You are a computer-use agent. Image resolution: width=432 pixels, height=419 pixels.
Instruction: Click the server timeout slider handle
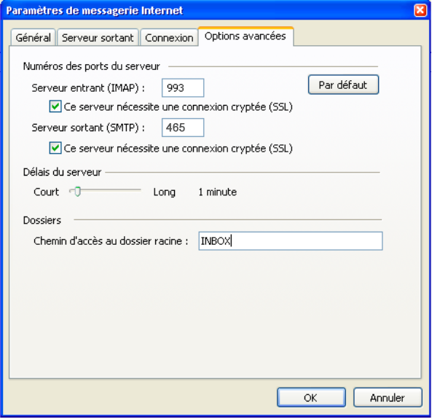78,192
